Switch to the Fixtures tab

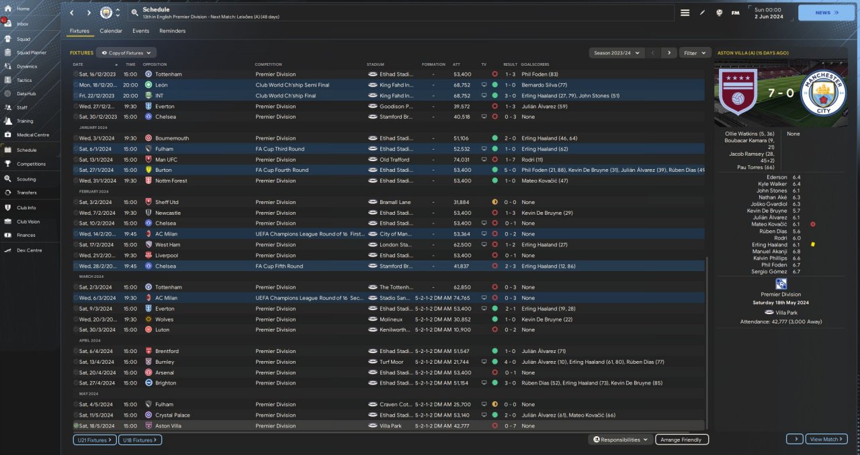pyautogui.click(x=79, y=31)
